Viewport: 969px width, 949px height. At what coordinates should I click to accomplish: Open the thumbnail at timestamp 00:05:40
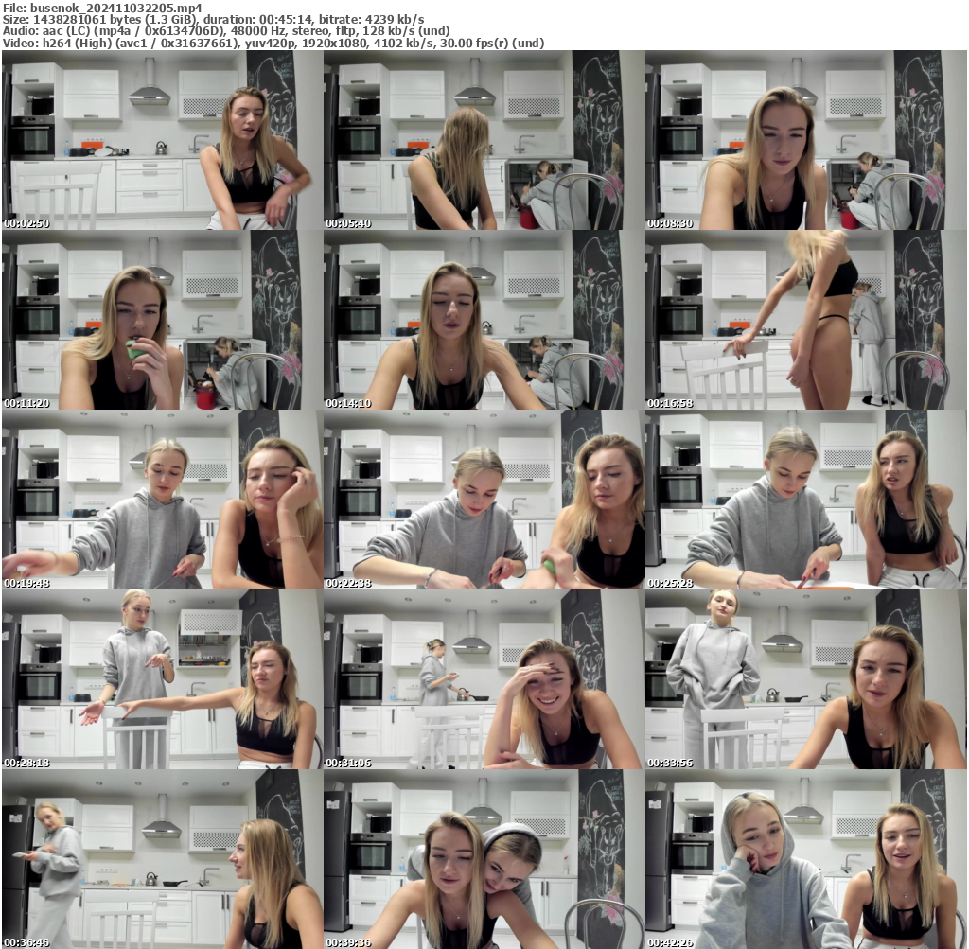point(484,139)
